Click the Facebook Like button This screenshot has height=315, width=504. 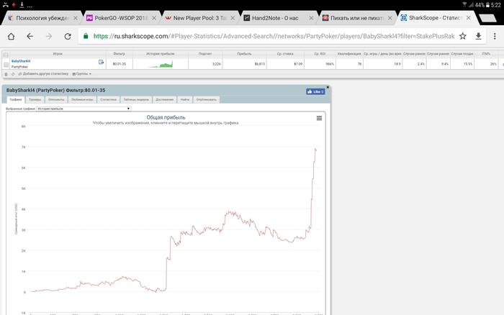point(315,91)
